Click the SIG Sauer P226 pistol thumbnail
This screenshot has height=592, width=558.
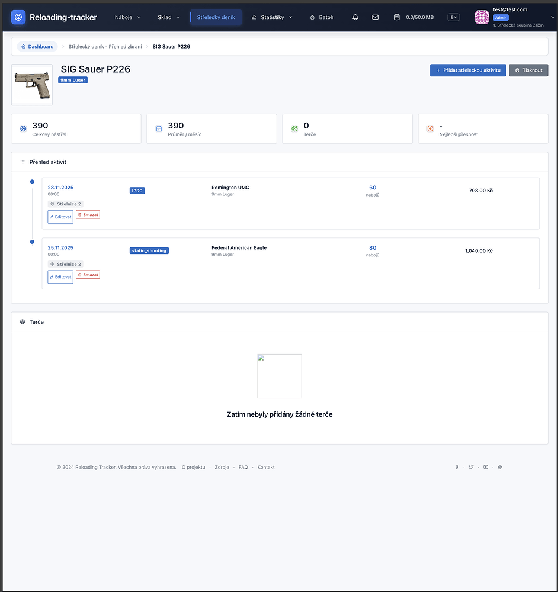(x=32, y=85)
